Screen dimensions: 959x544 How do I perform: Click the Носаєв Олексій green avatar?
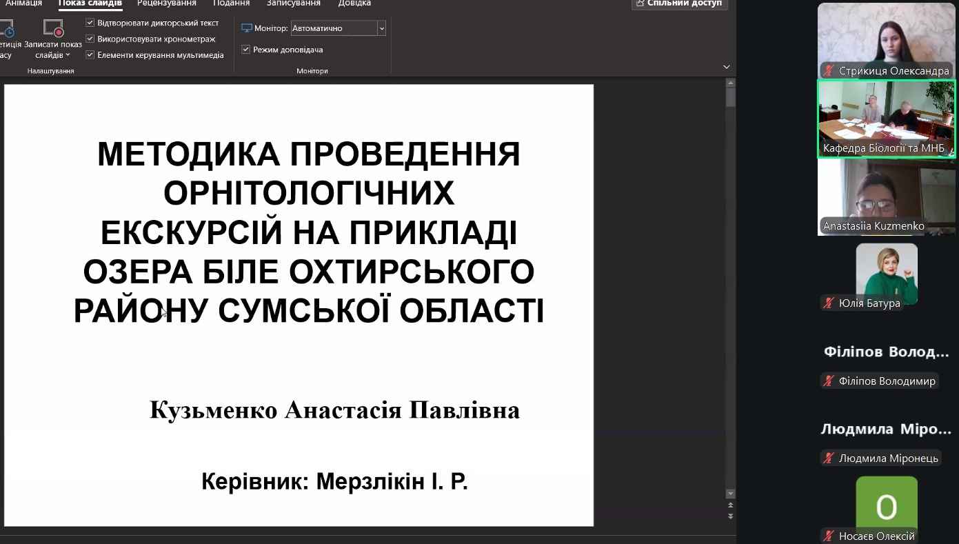(887, 507)
